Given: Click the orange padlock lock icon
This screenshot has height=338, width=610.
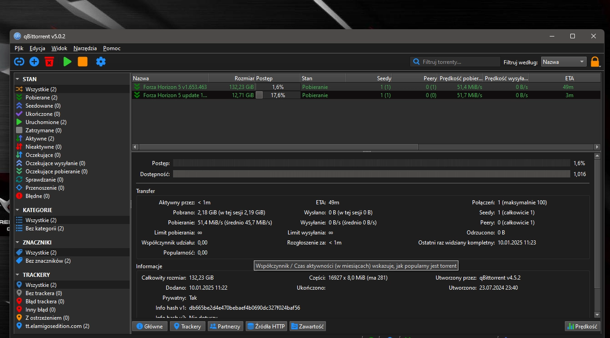Looking at the screenshot, I should (x=595, y=62).
